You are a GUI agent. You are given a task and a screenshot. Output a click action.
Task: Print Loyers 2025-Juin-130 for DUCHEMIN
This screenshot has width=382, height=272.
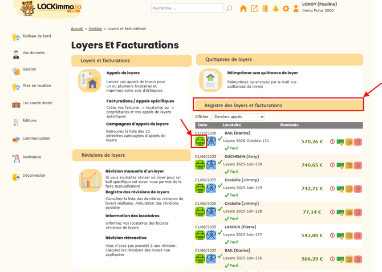coord(200,165)
